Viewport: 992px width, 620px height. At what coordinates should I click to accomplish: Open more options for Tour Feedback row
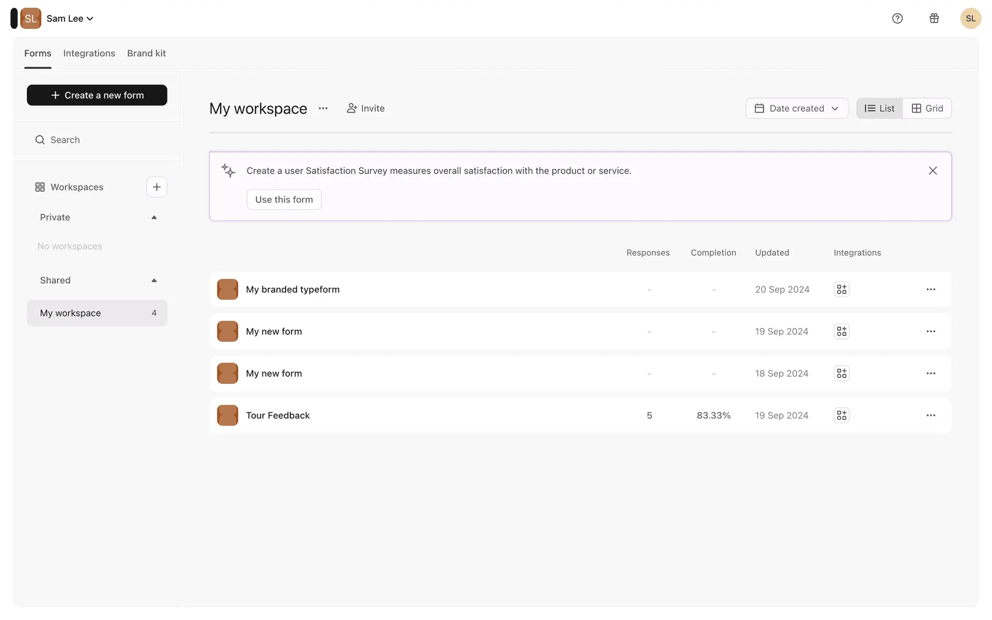pyautogui.click(x=931, y=415)
